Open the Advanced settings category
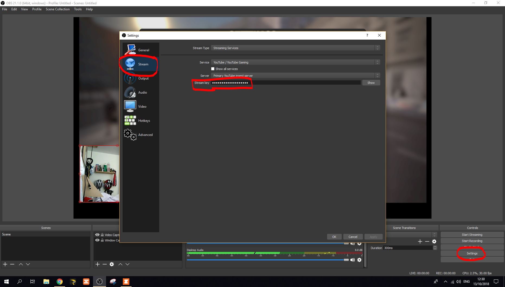505x287 pixels. pos(140,135)
